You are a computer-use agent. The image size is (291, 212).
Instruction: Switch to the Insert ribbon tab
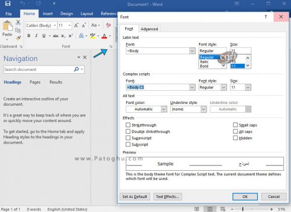48,13
